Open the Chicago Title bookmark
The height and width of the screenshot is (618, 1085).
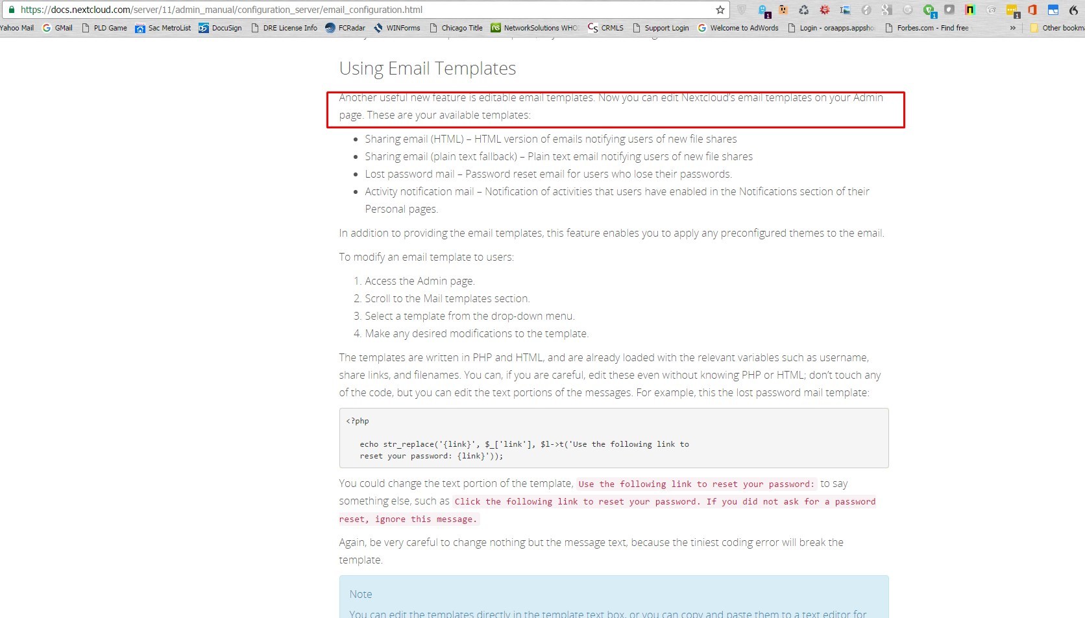coord(456,28)
